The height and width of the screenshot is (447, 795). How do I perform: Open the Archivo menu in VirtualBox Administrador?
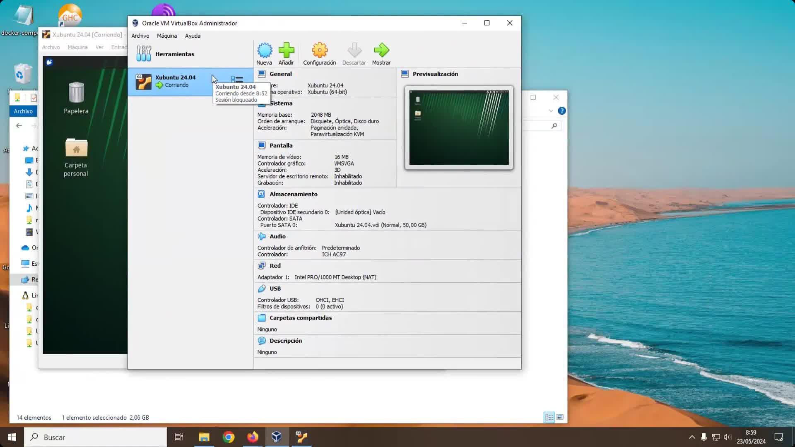pyautogui.click(x=140, y=36)
